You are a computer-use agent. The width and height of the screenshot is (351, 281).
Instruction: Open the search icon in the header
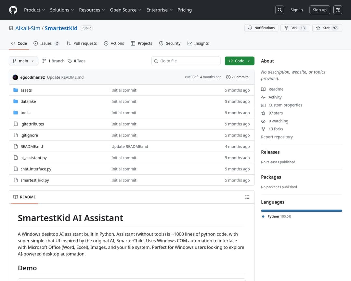click(x=279, y=10)
